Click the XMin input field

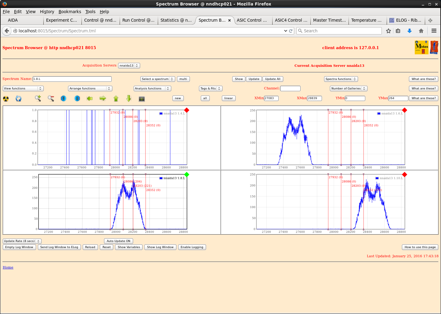tap(271, 98)
